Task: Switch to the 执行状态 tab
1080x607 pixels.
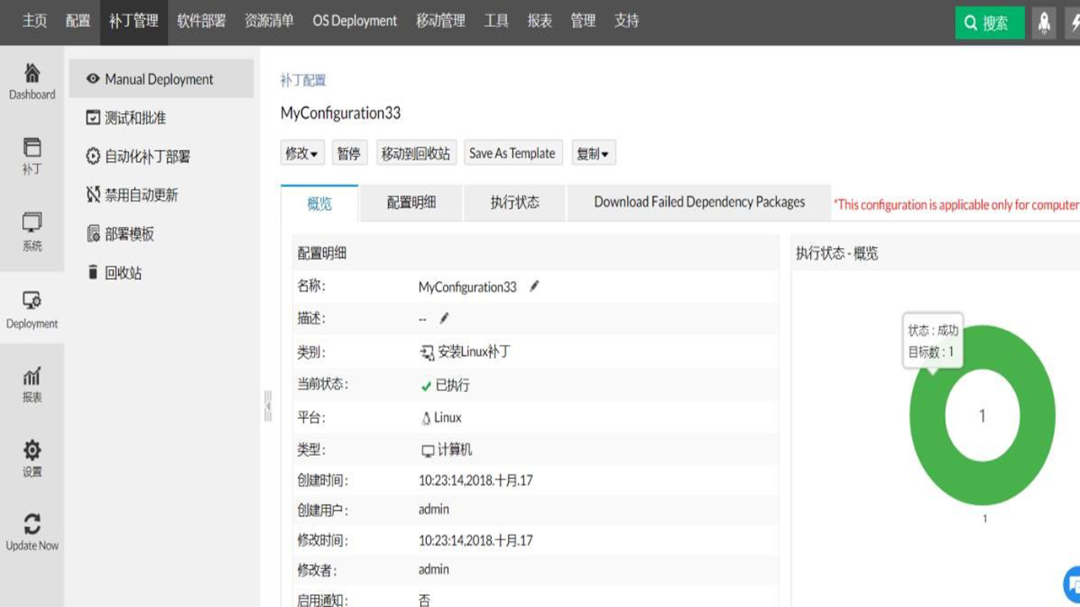Action: tap(513, 202)
